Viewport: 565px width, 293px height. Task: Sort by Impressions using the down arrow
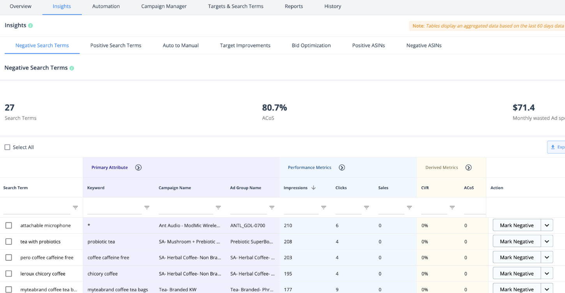(313, 188)
